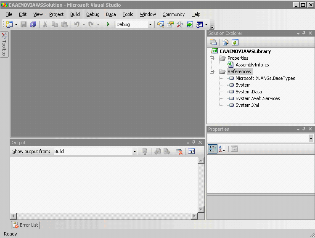Click Show All Files icon in Solution Explorer
Screen dimensions: 315x238
coord(225,42)
